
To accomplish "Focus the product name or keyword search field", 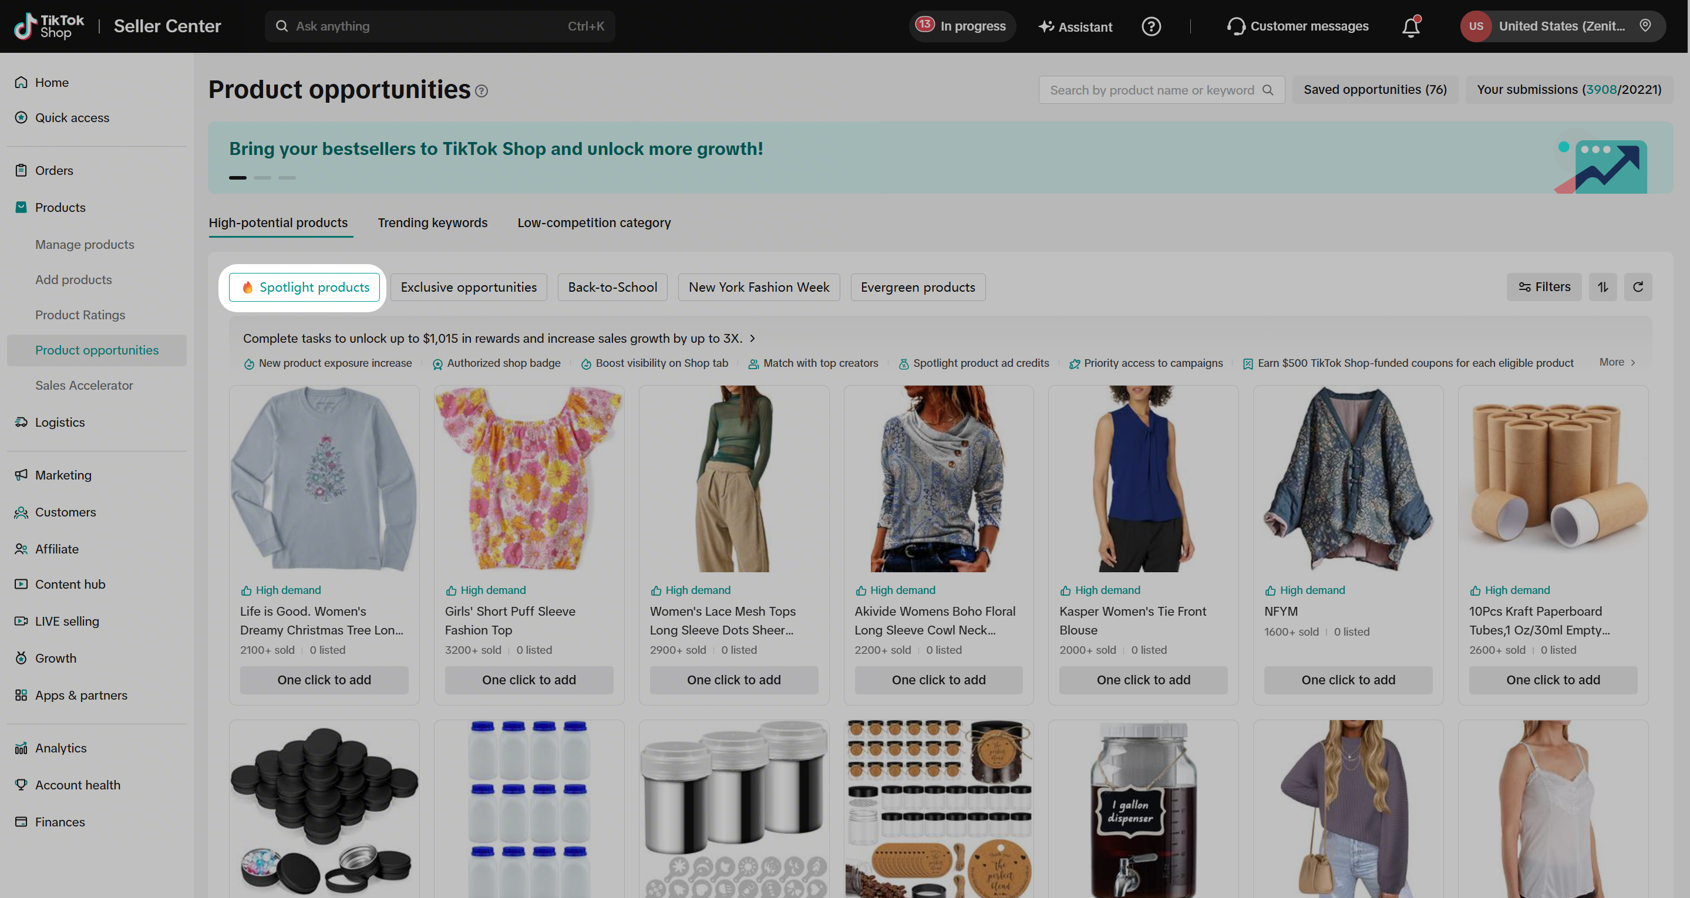I will (x=1162, y=90).
